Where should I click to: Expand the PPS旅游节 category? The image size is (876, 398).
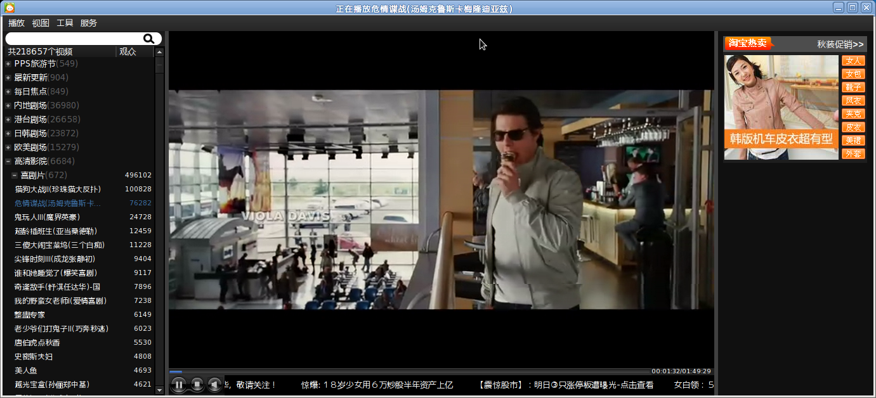tap(8, 64)
